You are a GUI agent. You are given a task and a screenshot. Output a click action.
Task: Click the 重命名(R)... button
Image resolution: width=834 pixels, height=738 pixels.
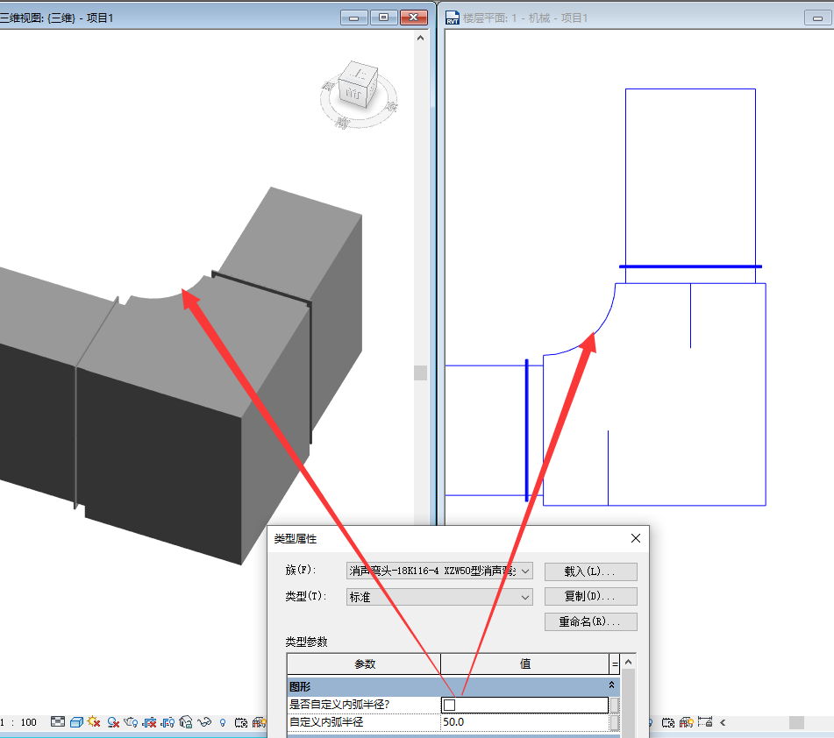(x=589, y=621)
